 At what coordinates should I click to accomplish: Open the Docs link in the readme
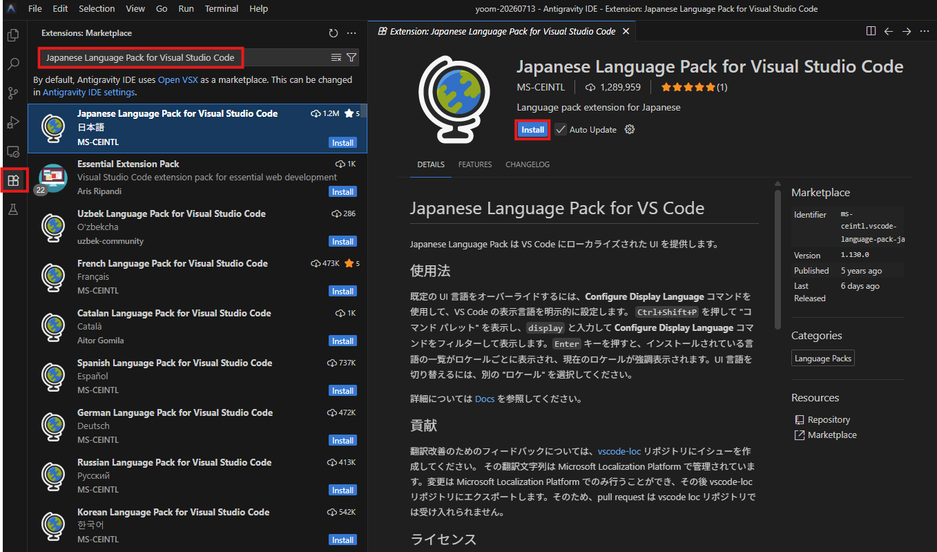coord(485,399)
